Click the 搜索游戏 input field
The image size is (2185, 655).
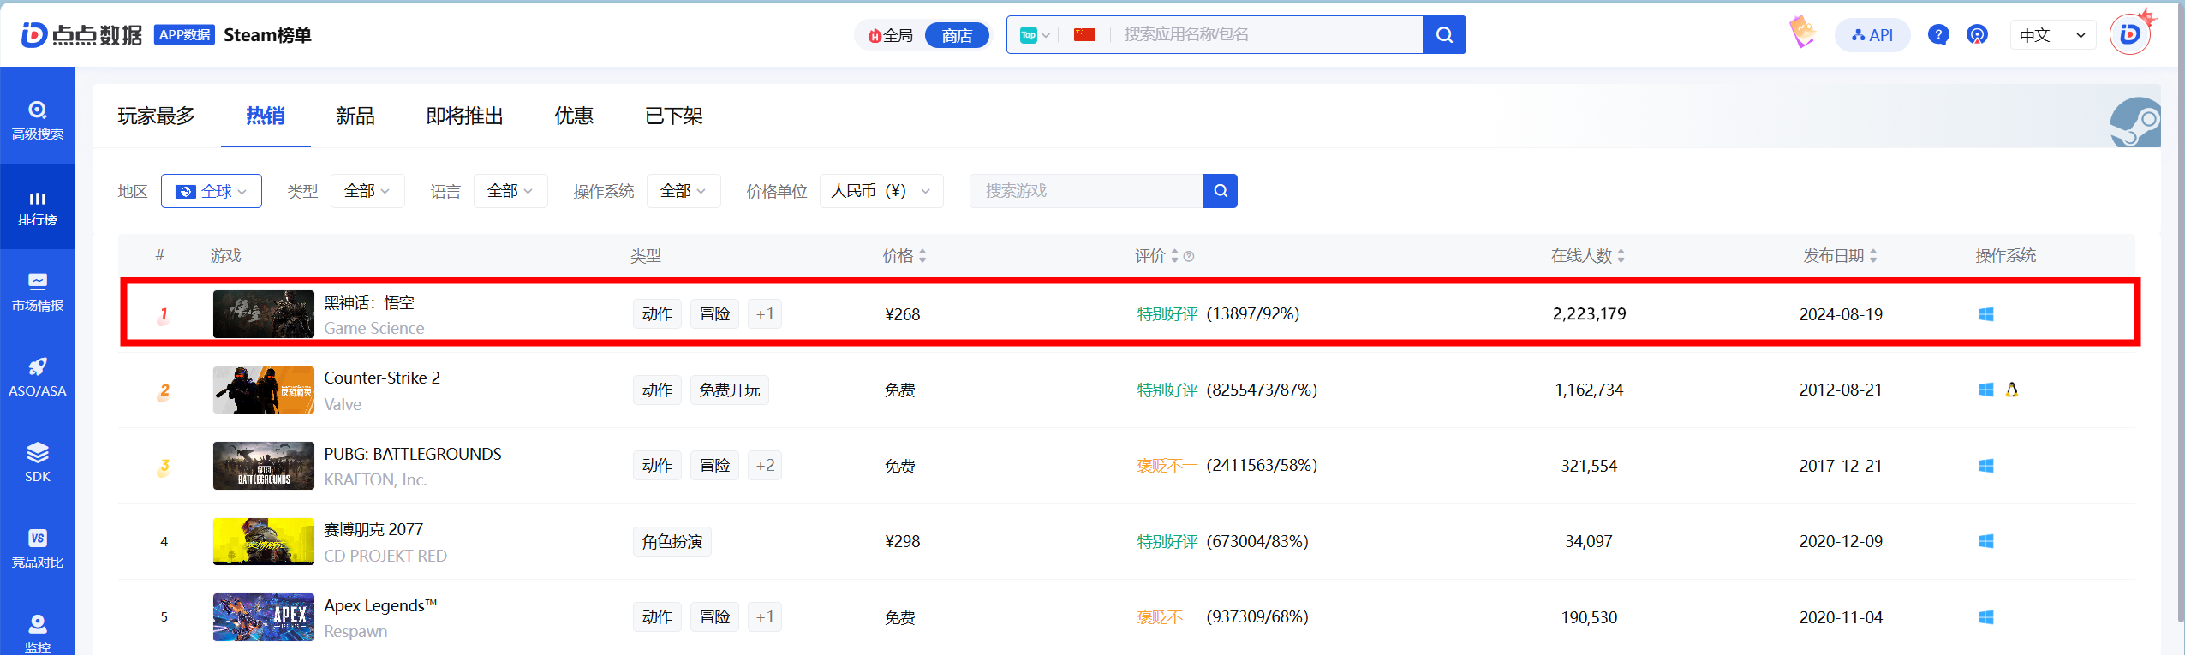click(x=1085, y=191)
